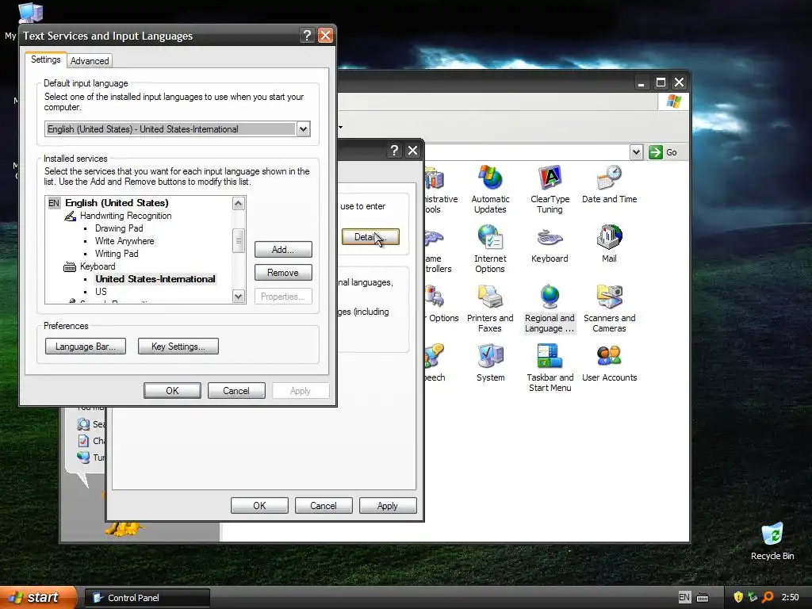Click green Go arrow in address bar
Screen dimensions: 812x609
(x=656, y=151)
